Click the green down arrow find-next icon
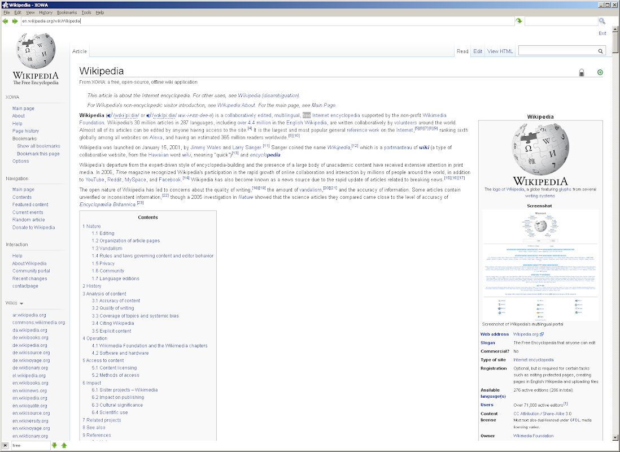The width and height of the screenshot is (620, 452). coord(55,445)
